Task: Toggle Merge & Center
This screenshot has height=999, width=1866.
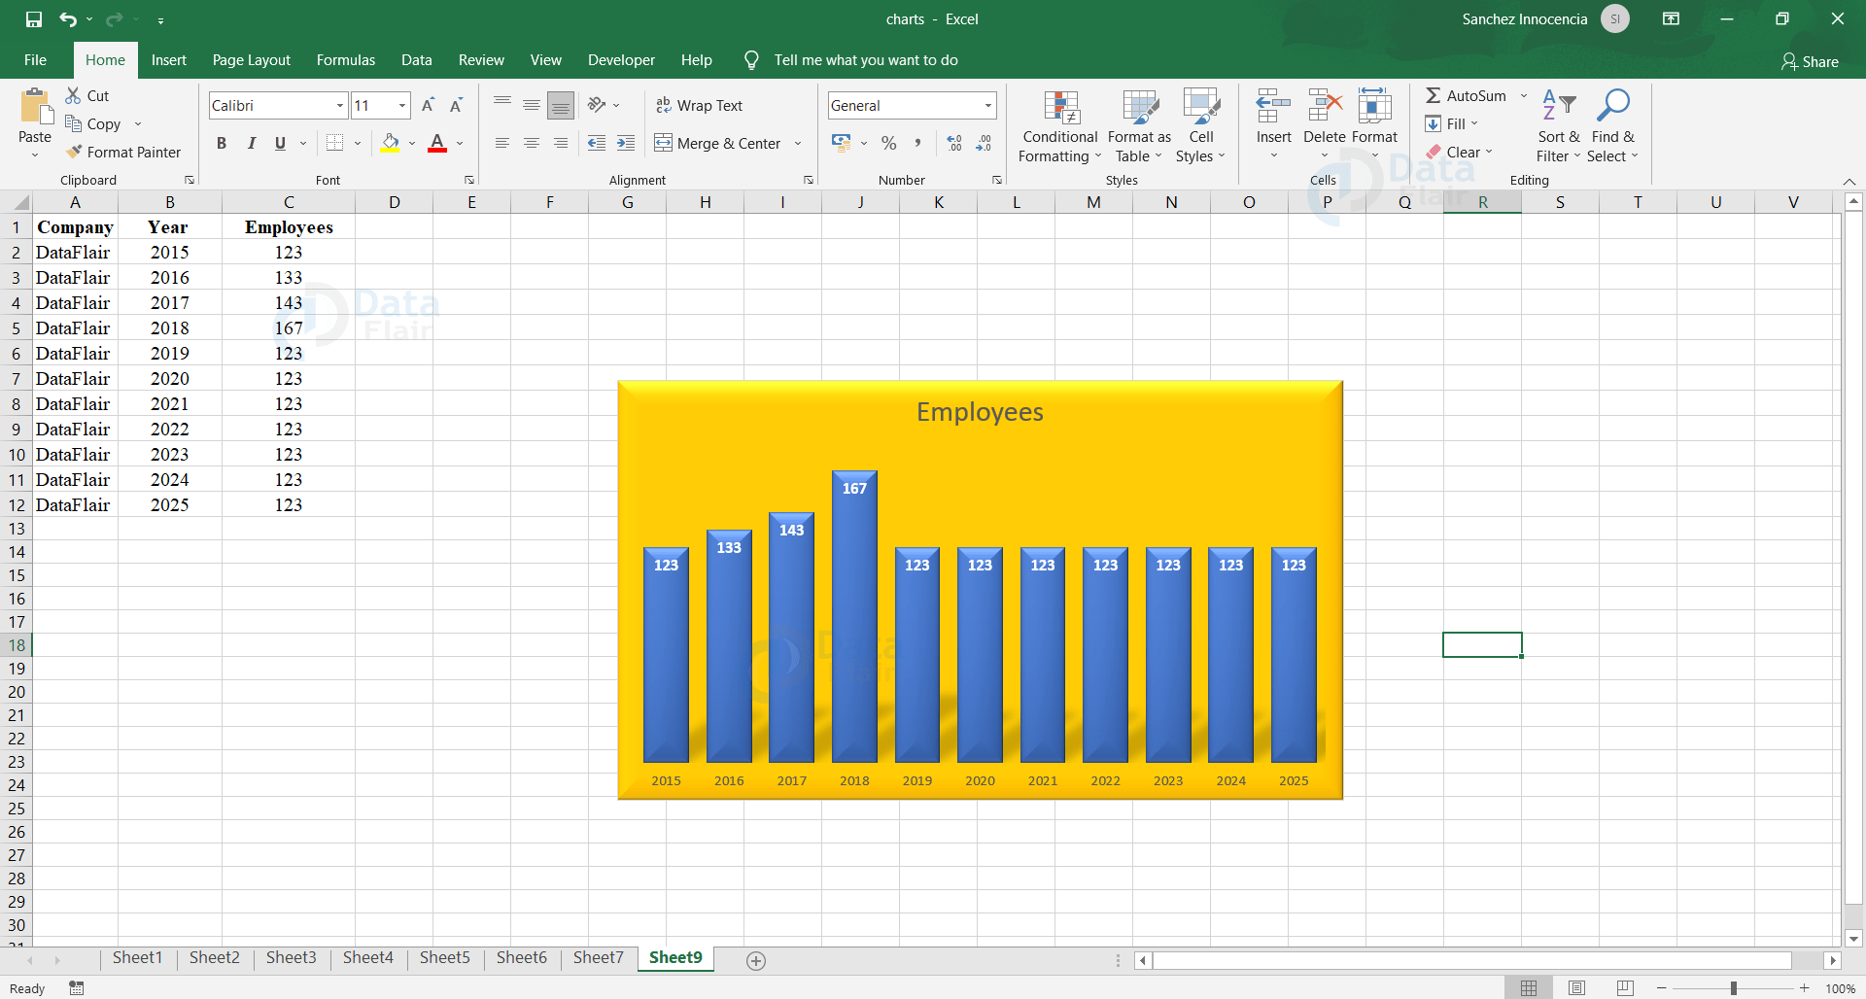Action: tap(719, 143)
